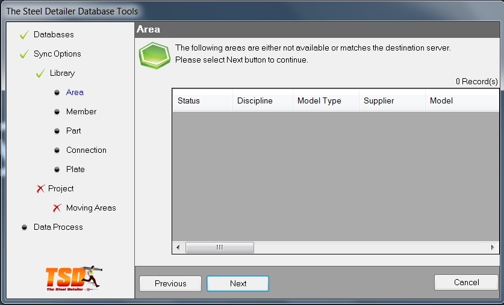
Task: Click red X icon beside Project
Action: (40, 188)
